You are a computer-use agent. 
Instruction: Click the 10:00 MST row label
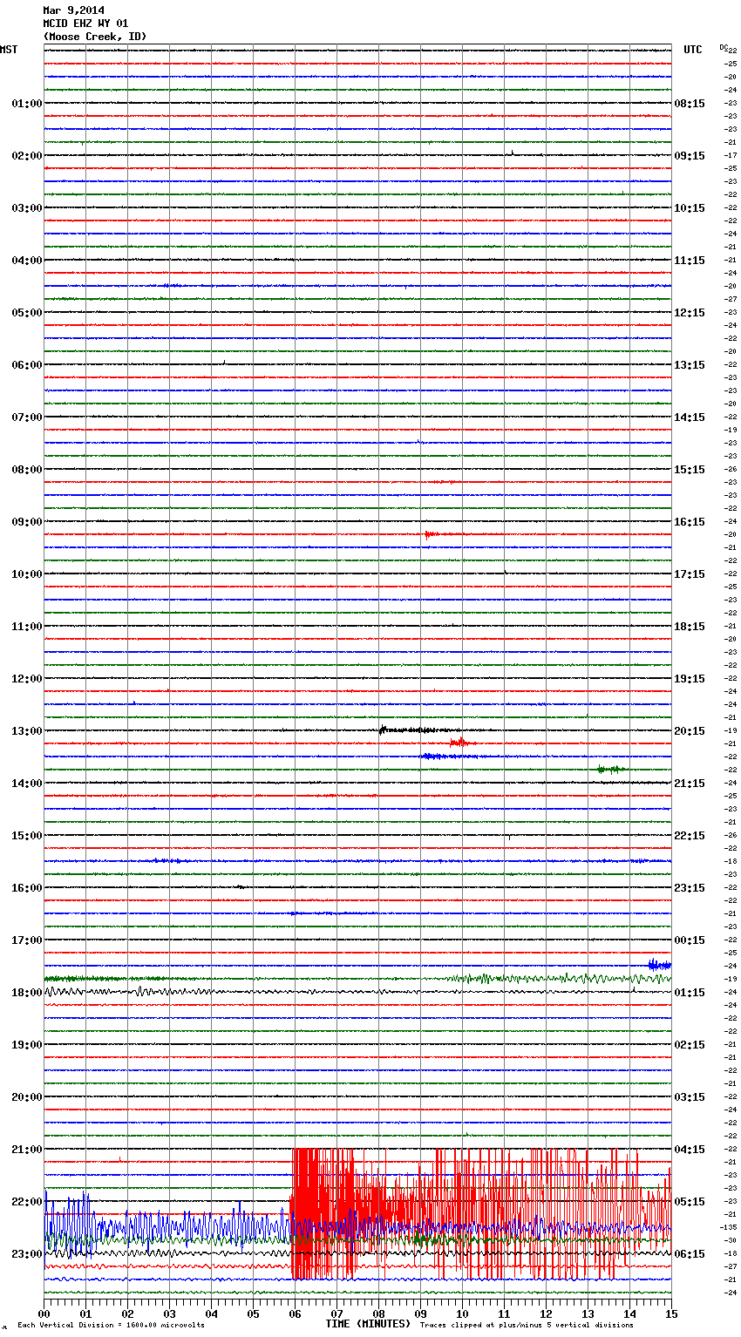coord(27,574)
